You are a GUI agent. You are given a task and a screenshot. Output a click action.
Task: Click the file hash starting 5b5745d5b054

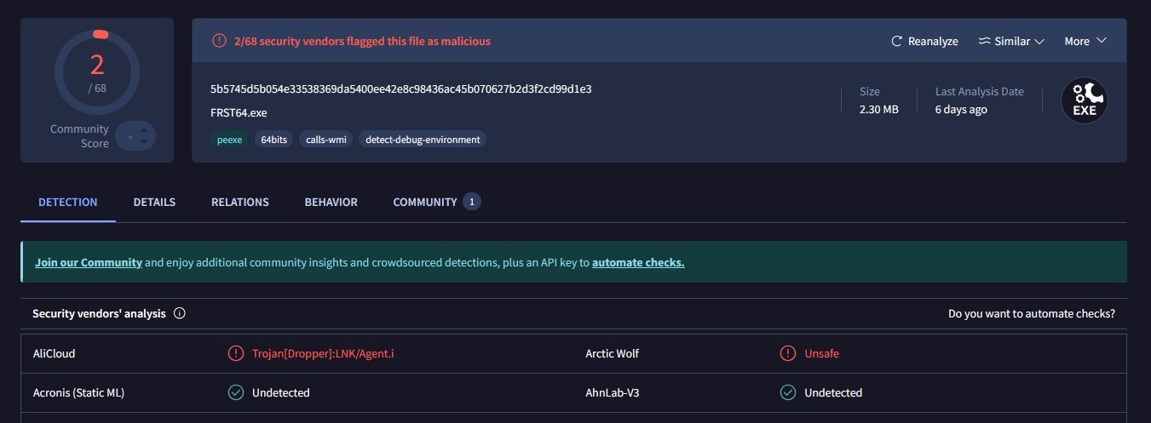(401, 89)
